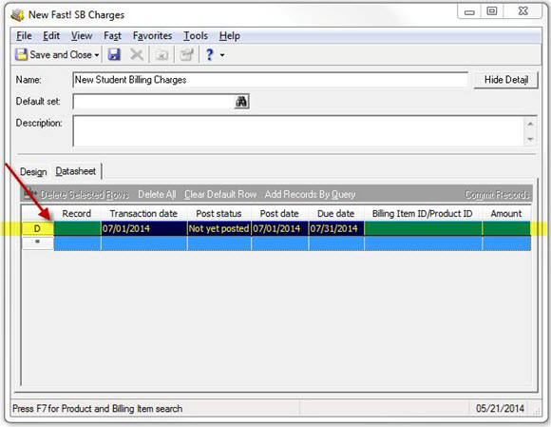The width and height of the screenshot is (551, 427).
Task: Open the File menu
Action: click(24, 35)
